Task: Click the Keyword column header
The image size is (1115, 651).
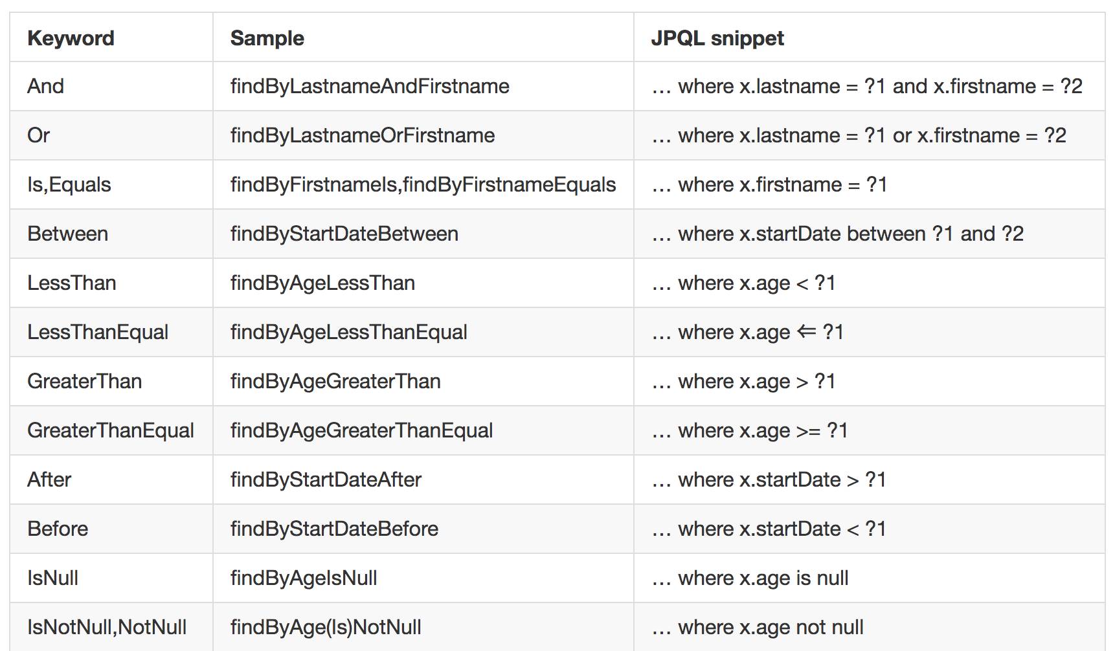Action: 71,38
